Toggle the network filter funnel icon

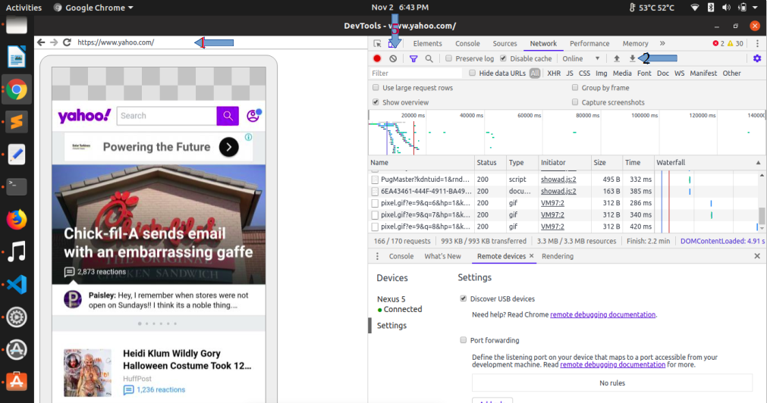pyautogui.click(x=413, y=58)
